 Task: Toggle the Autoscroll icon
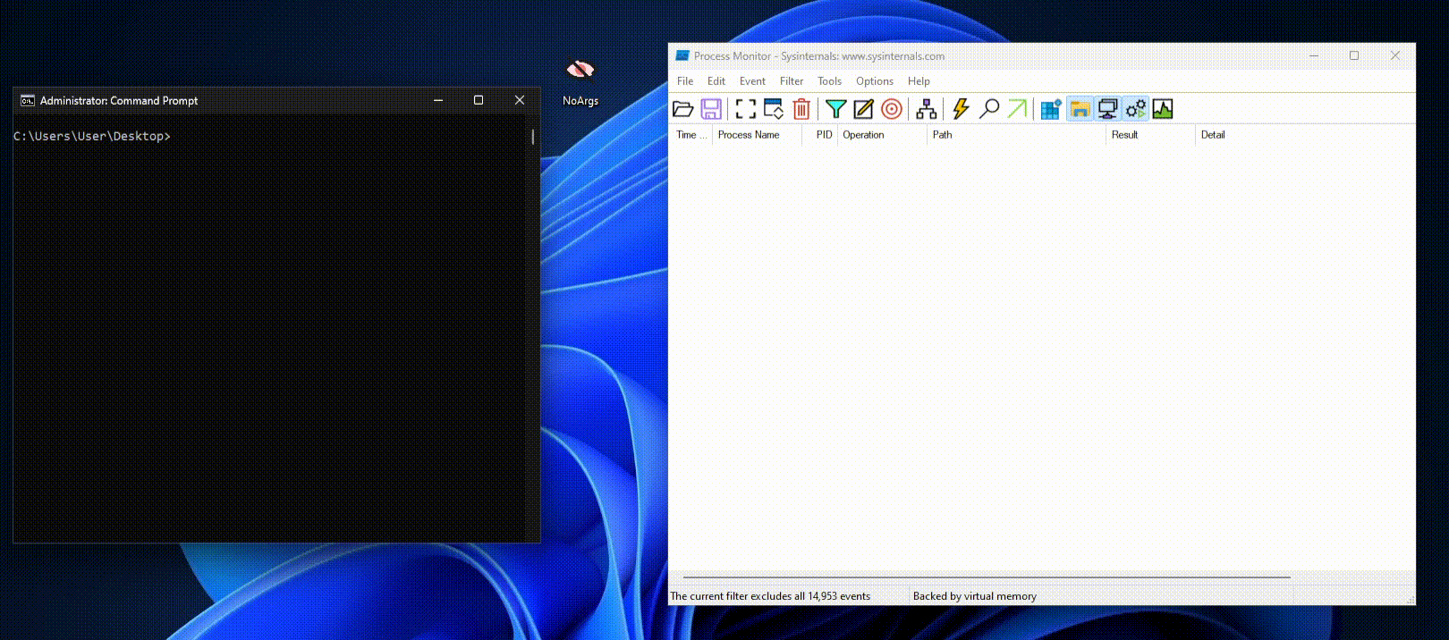774,109
